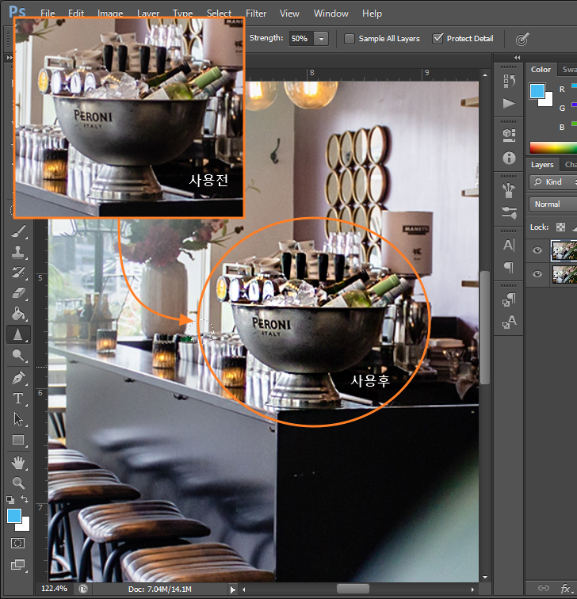Reset default foreground and background colors
The width and height of the screenshot is (577, 599).
[x=10, y=499]
